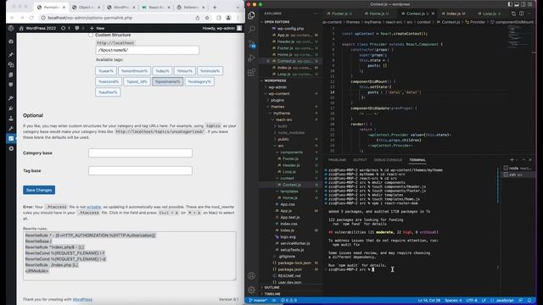Click the WordPress logo in admin bar
The image size is (543, 305).
11,28
